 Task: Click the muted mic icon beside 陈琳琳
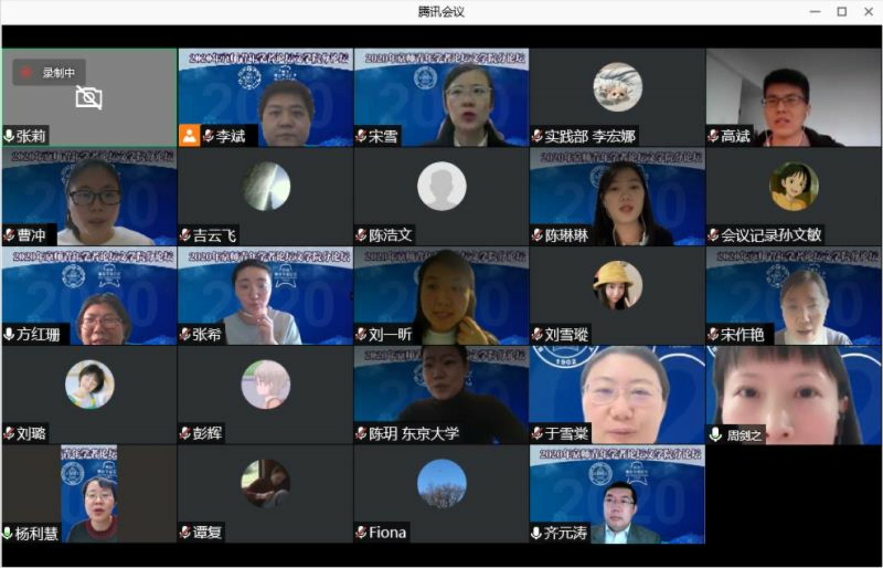coord(537,235)
